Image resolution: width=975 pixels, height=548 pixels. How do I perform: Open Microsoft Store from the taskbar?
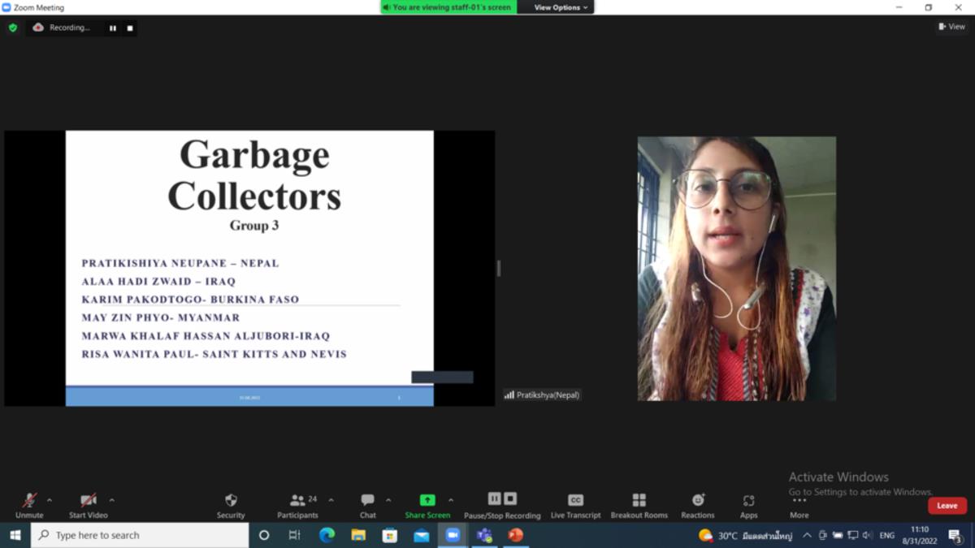[x=390, y=535]
